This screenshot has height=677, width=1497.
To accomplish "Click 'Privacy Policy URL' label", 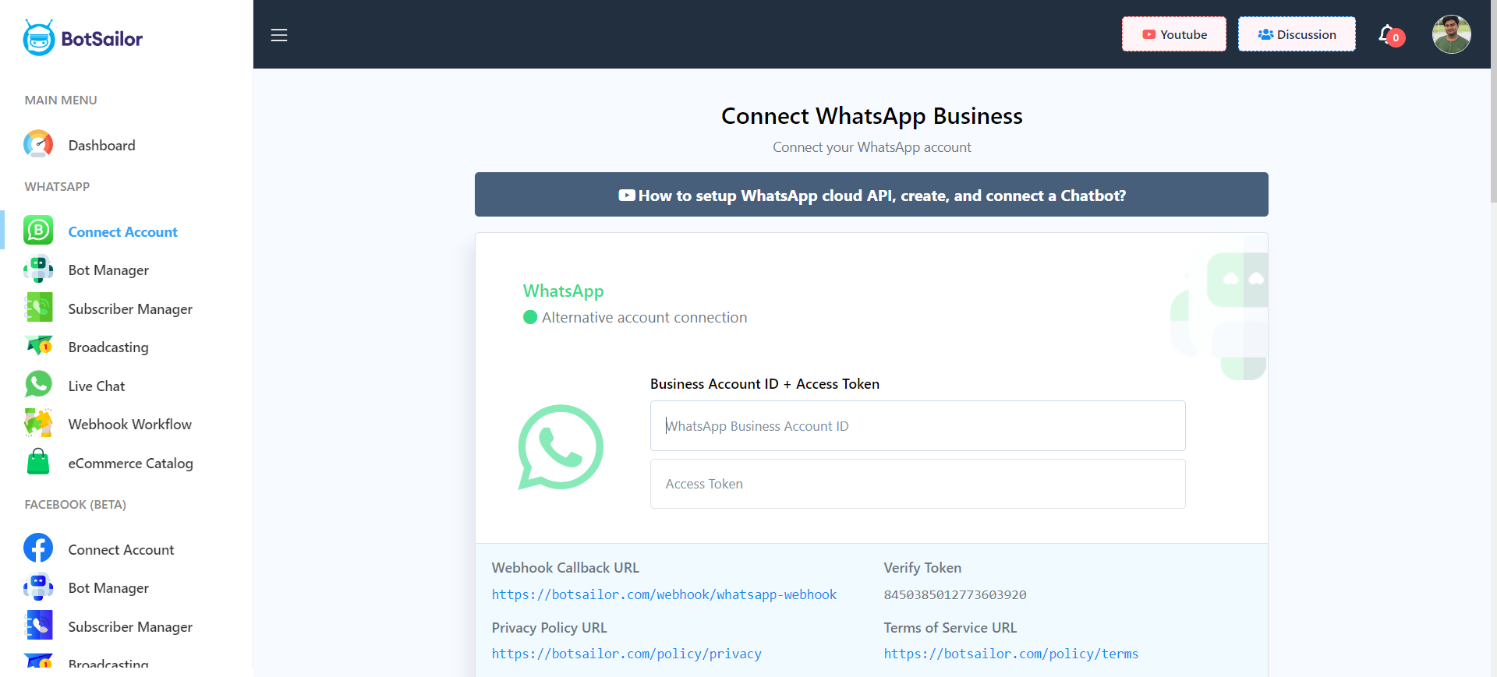I will click(549, 628).
